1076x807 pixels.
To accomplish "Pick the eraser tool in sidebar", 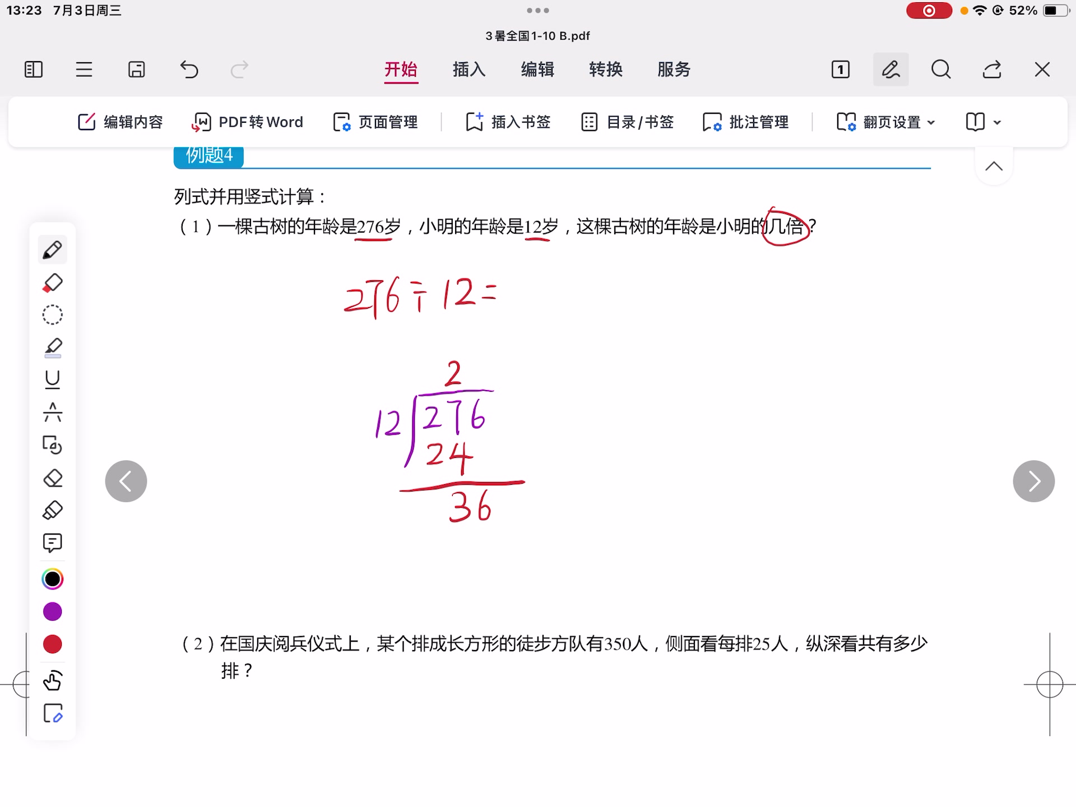I will (53, 478).
